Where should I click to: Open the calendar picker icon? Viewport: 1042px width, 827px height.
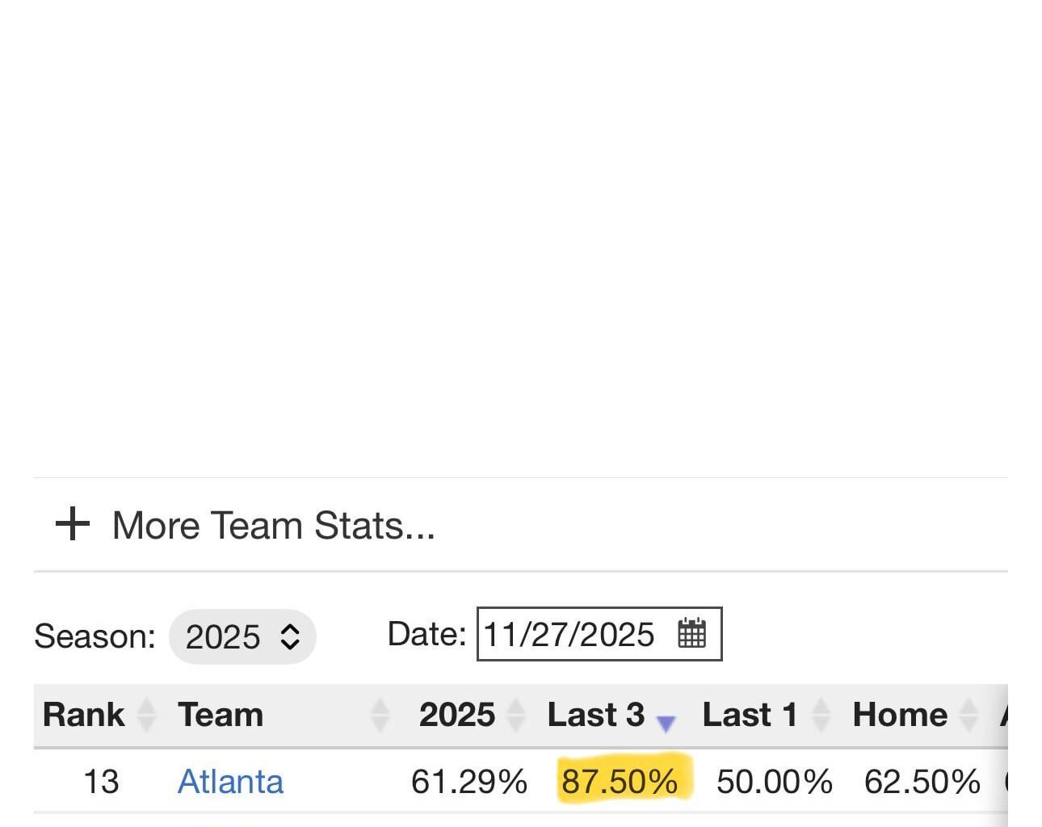click(x=692, y=634)
